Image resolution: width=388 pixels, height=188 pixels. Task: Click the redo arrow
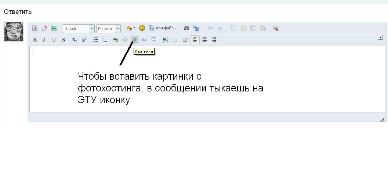coord(220,28)
